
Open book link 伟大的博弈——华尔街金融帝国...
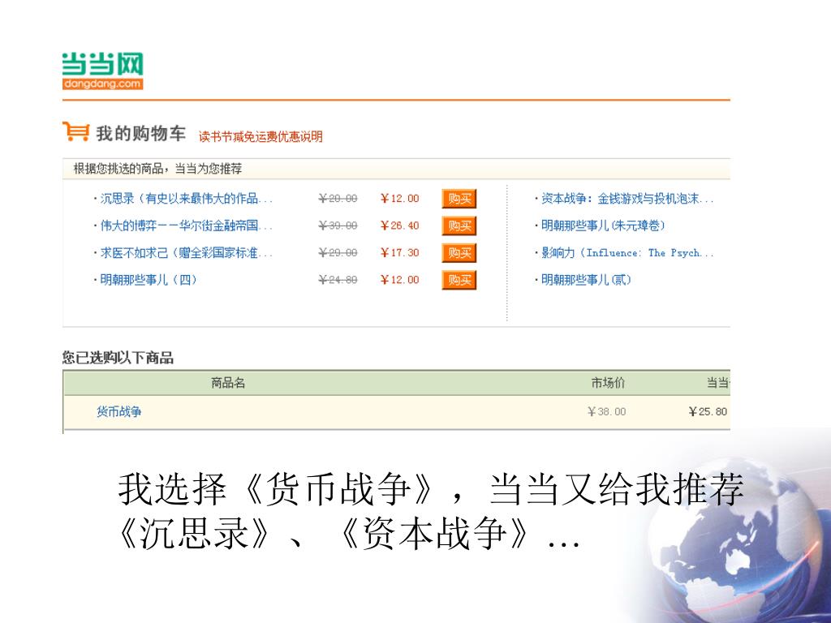pos(186,226)
